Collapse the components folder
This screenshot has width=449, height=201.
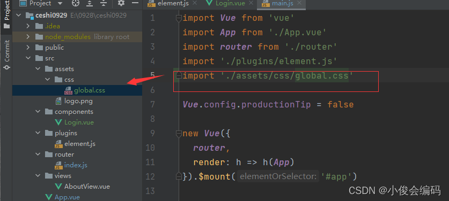(x=38, y=112)
